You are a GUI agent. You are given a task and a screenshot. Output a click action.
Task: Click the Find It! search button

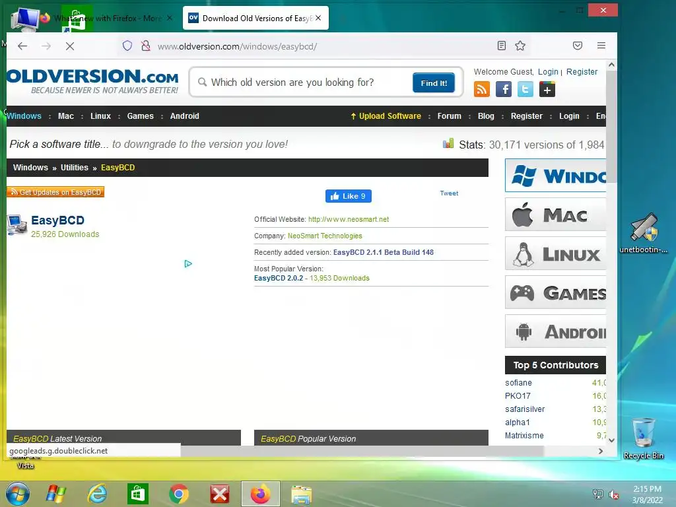[x=434, y=83]
